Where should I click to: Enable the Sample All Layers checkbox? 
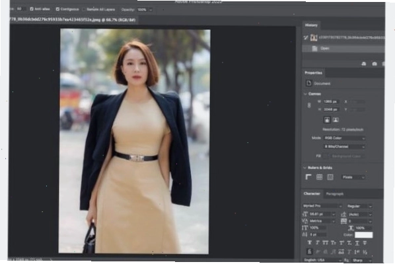[84, 9]
